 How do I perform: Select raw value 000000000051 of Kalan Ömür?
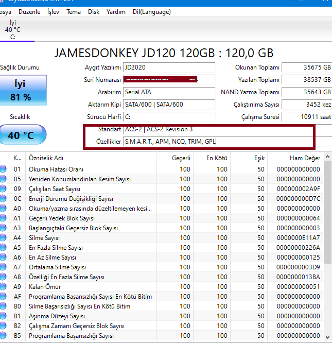(299, 287)
